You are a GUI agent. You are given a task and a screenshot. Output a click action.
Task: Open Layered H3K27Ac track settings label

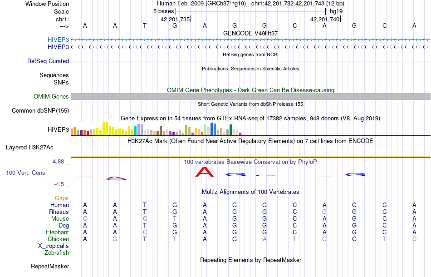coord(29,148)
